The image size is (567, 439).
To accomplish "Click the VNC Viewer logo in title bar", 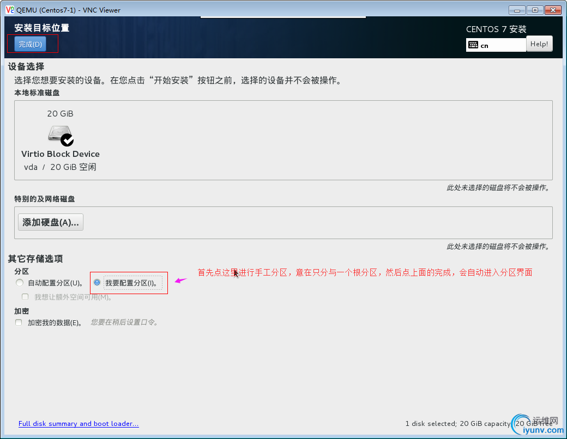I will [x=10, y=10].
